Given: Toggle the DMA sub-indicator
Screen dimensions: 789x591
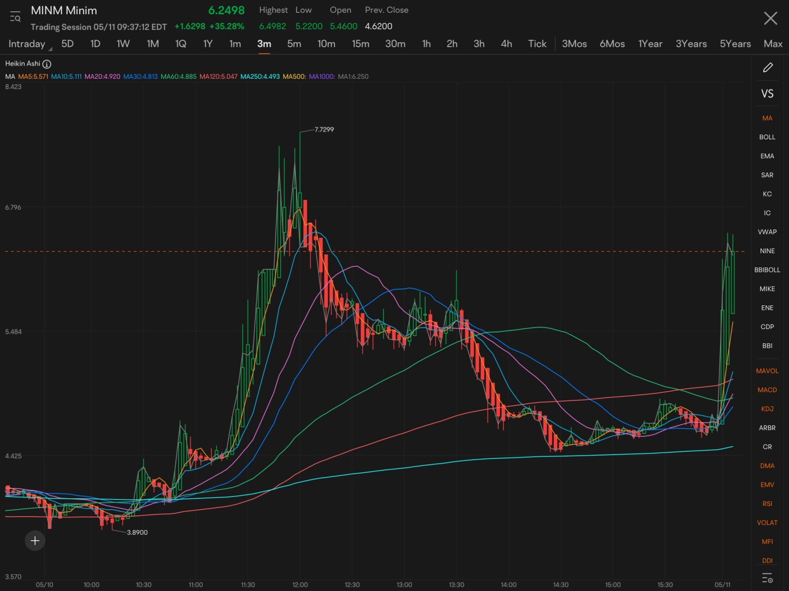Looking at the screenshot, I should tap(767, 466).
